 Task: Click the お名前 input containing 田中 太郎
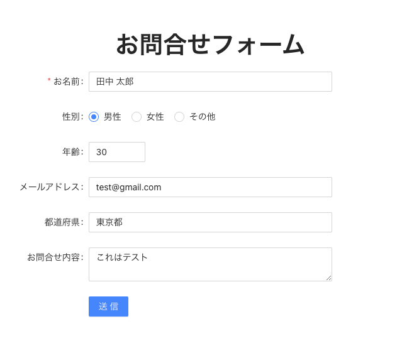pyautogui.click(x=210, y=82)
